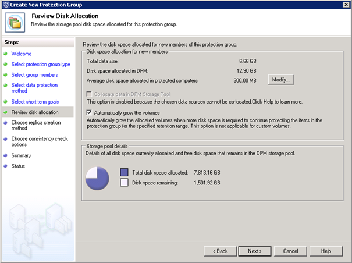Click the blue bullet beside Summary
352x263 pixels.
click(5, 155)
